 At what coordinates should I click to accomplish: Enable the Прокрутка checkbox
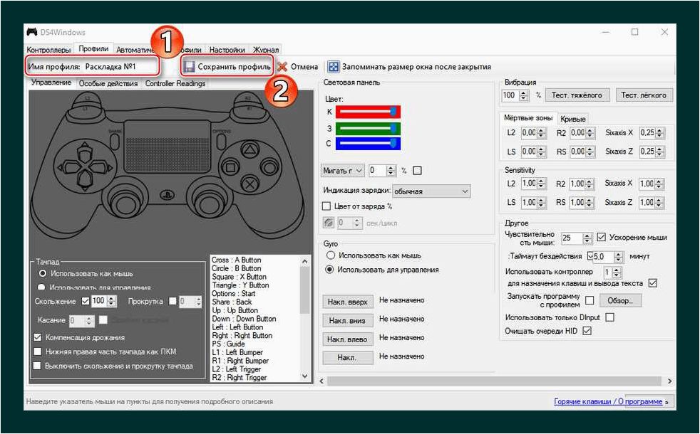[173, 301]
